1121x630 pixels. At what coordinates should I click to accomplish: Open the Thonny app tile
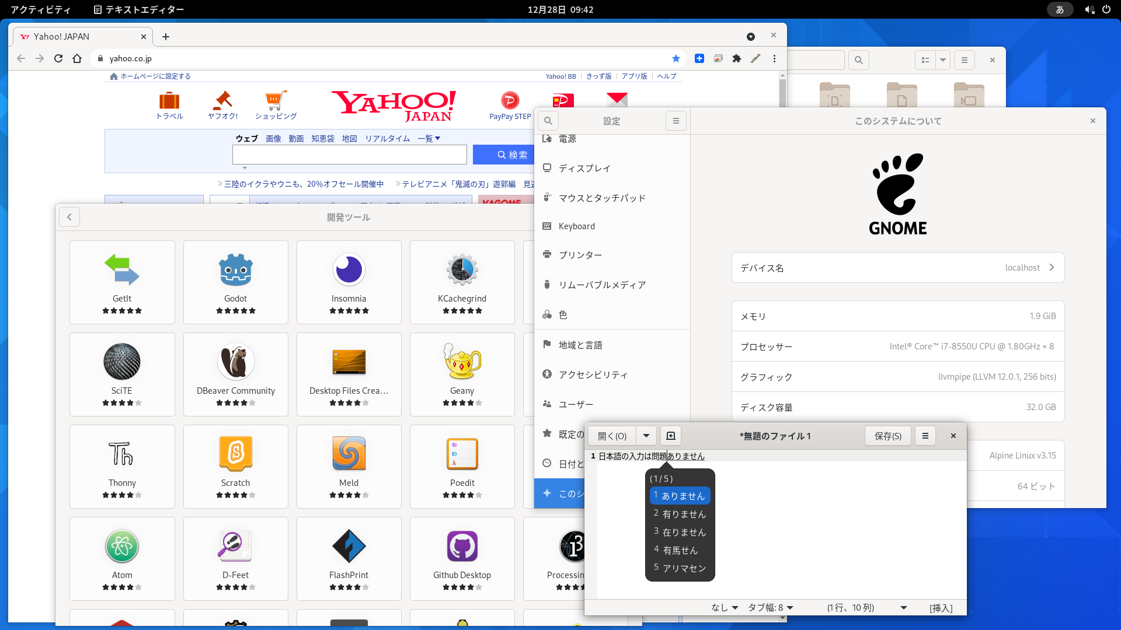click(122, 467)
